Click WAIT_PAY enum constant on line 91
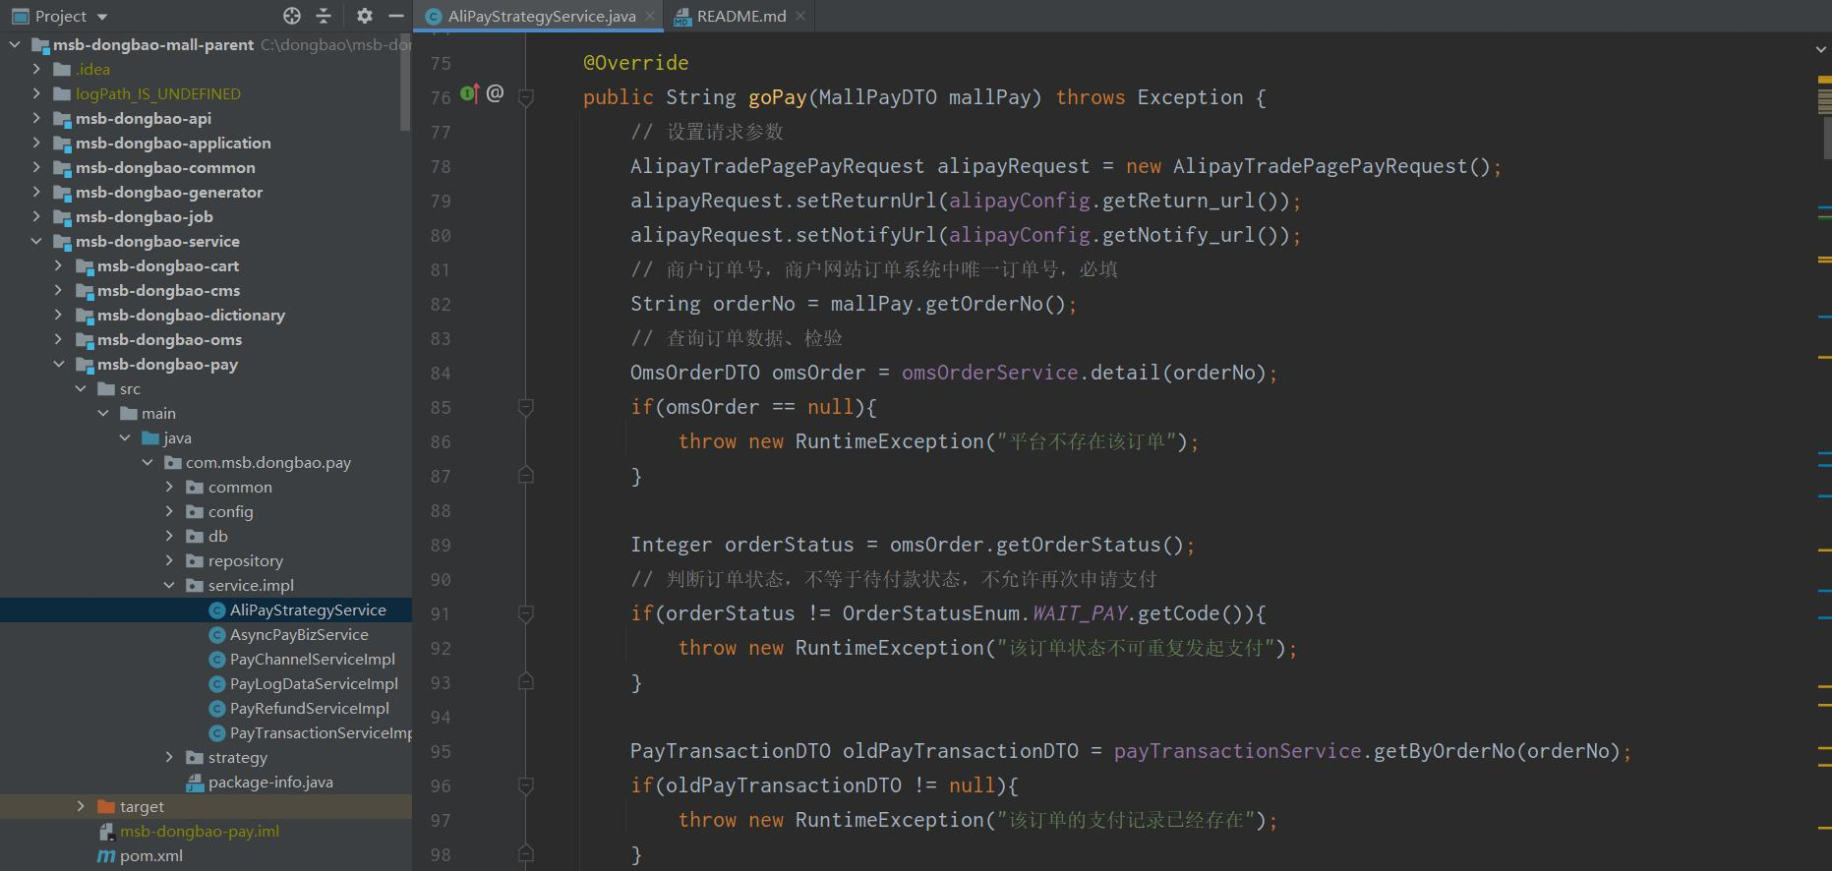The height and width of the screenshot is (871, 1832). click(x=1080, y=613)
